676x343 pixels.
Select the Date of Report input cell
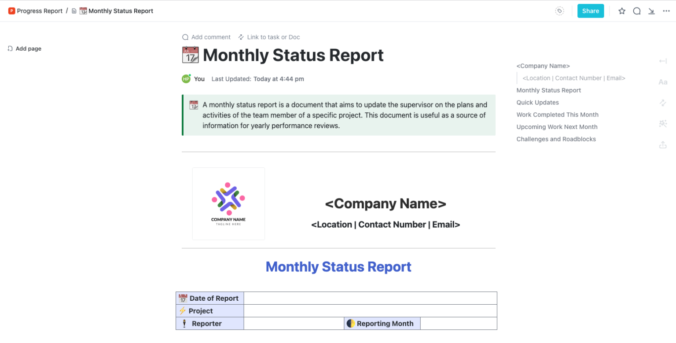(370, 298)
